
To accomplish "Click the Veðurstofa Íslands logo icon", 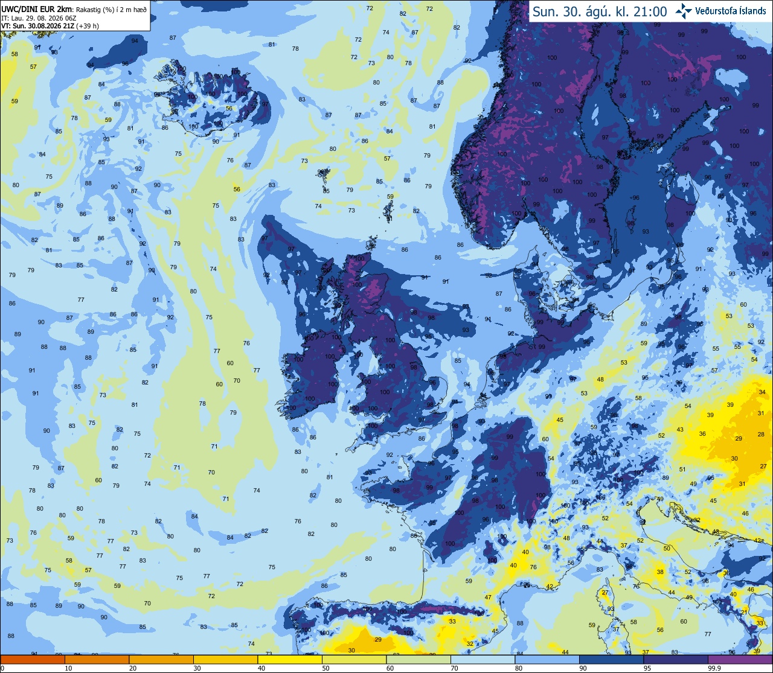I will (684, 11).
